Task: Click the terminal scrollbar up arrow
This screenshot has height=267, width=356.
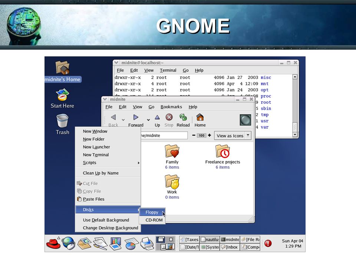Action: click(295, 77)
